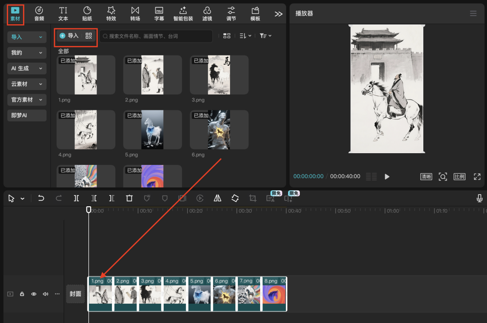
Task: Open the sort order dropdown
Action: 246,36
